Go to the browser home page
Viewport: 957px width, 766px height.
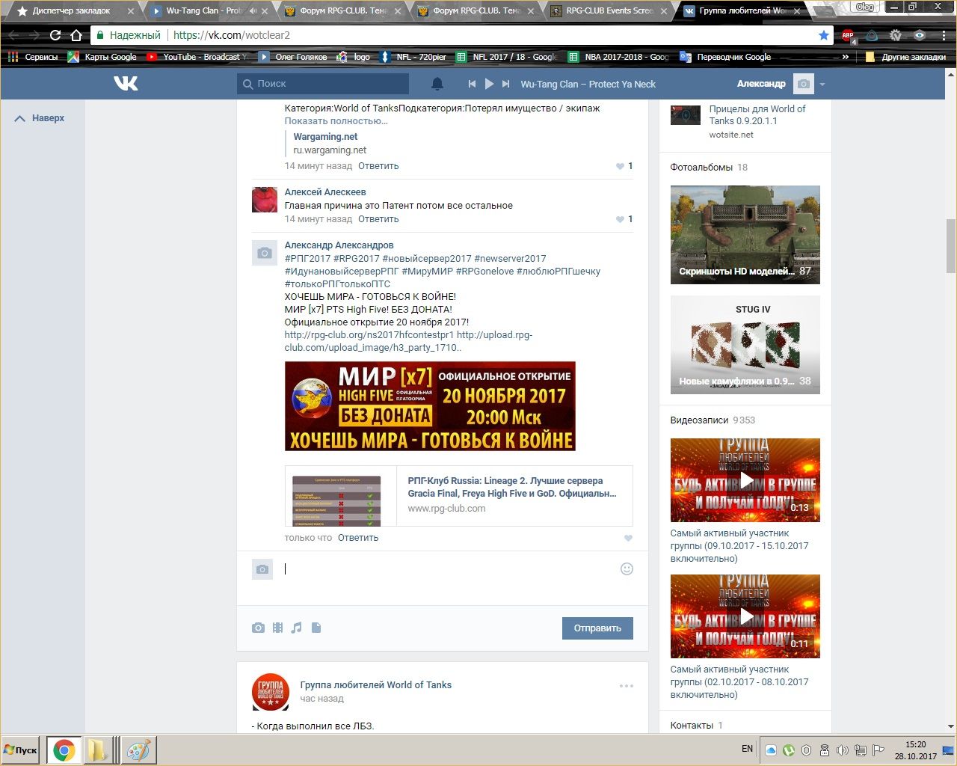click(x=76, y=35)
